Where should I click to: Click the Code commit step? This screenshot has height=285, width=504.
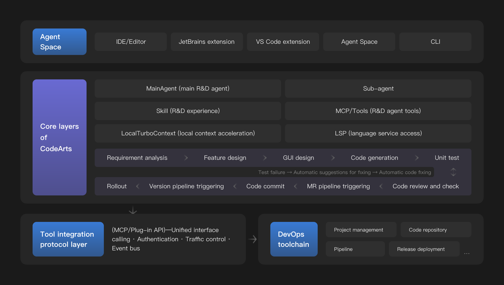[265, 186]
